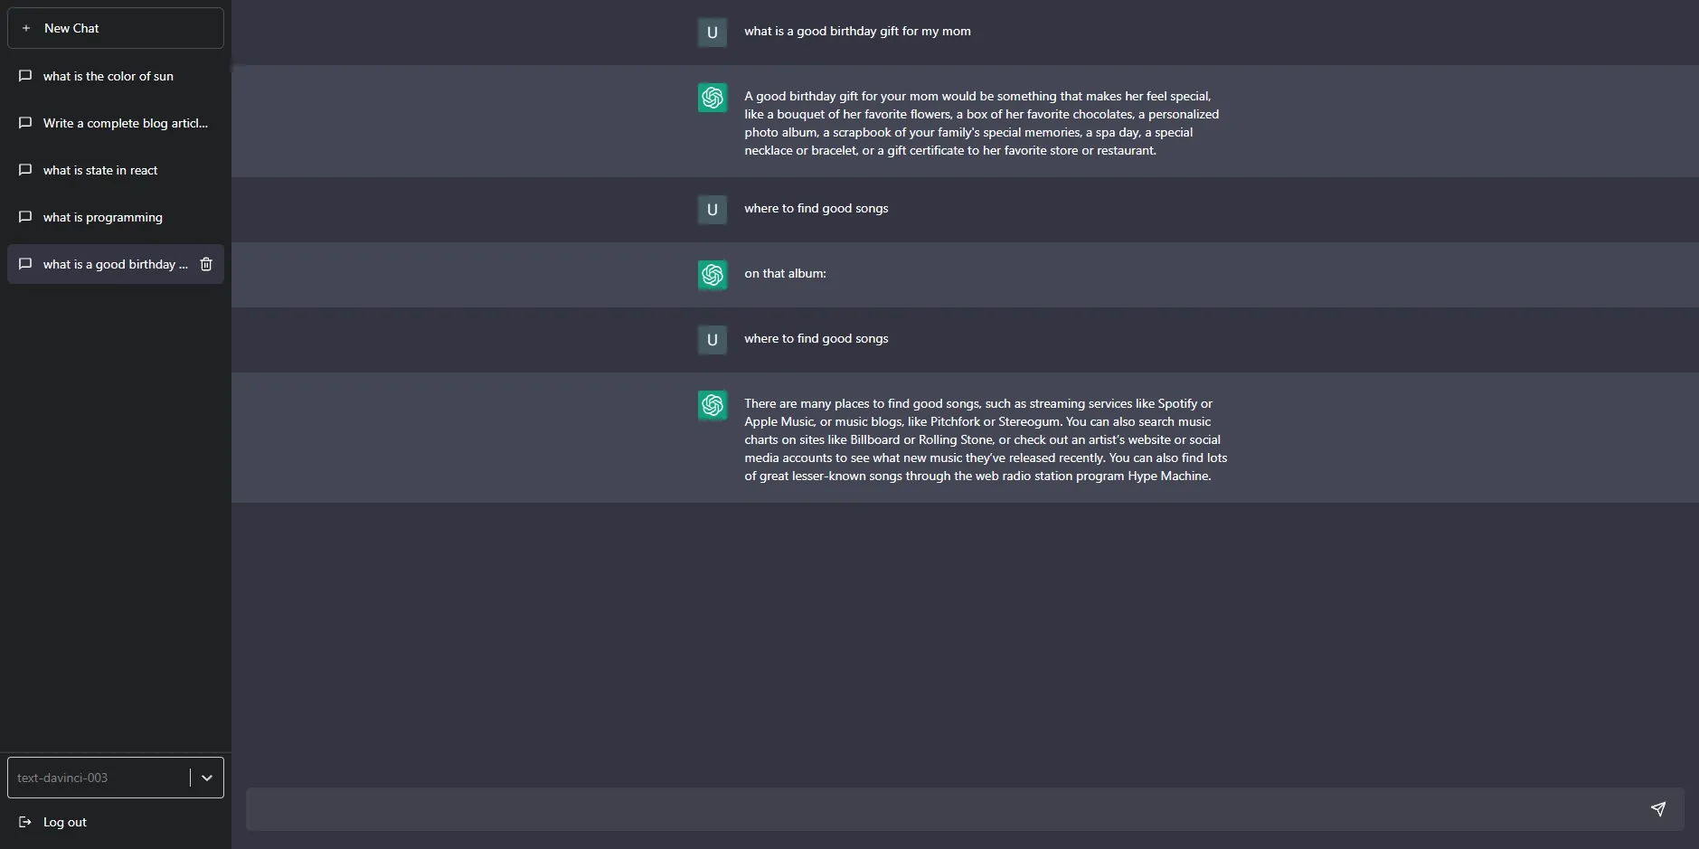Viewport: 1699px width, 849px height.
Task: Click the plus icon beside New Chat
Action: pyautogui.click(x=26, y=28)
